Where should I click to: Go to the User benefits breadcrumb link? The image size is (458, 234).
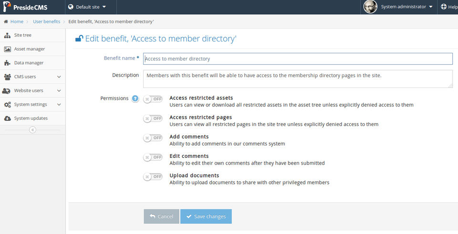click(46, 21)
